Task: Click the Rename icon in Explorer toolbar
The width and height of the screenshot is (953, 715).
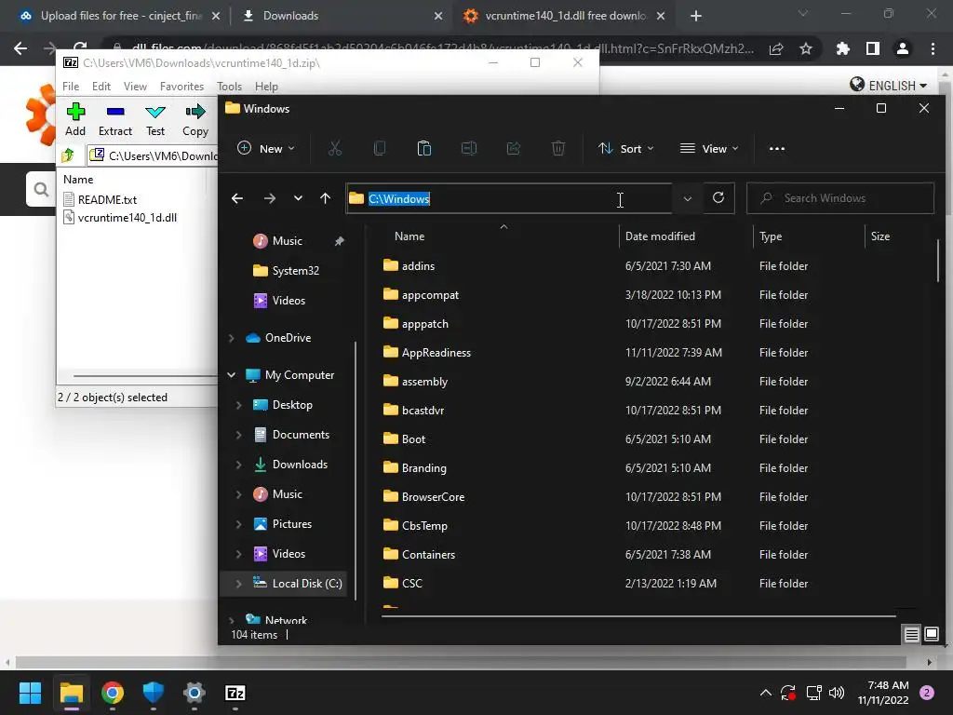Action: [469, 148]
